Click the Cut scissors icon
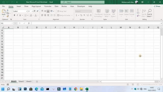The width and height of the screenshot is (163, 92). click(x=8, y=10)
